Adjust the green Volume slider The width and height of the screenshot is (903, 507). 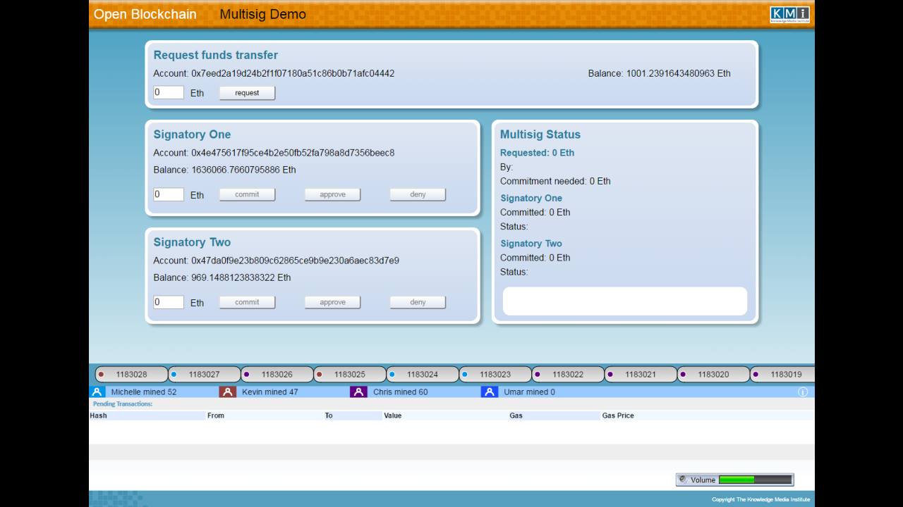point(737,480)
